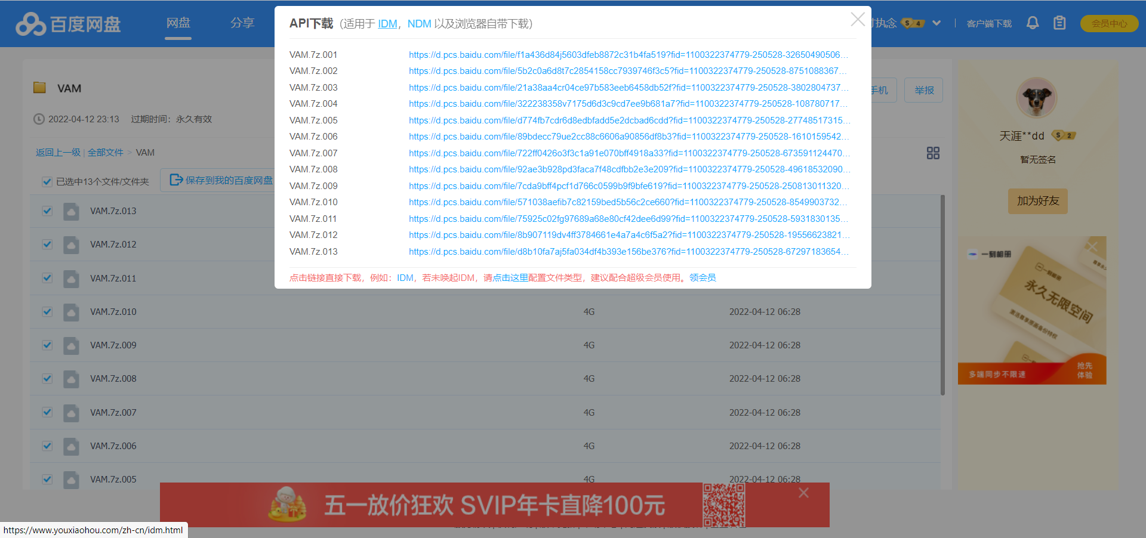Viewport: 1146px width, 538px height.
Task: Click the file icon for VAM.7z.010 row
Action: point(71,312)
